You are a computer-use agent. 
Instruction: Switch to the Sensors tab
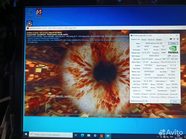pos(144,40)
